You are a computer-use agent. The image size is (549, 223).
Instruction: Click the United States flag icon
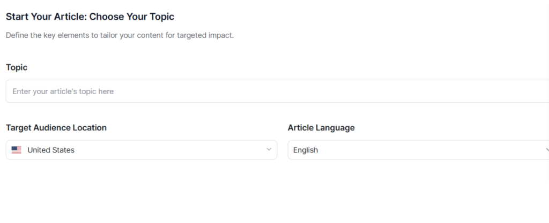click(17, 150)
